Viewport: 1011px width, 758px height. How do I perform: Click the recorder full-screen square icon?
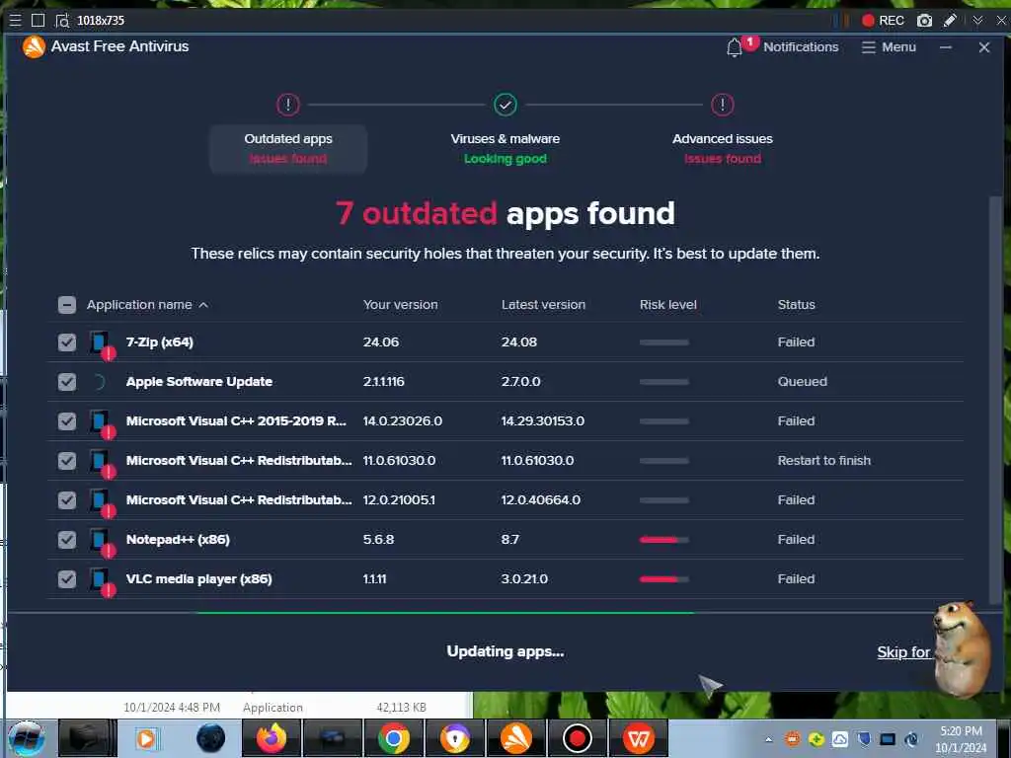[39, 20]
